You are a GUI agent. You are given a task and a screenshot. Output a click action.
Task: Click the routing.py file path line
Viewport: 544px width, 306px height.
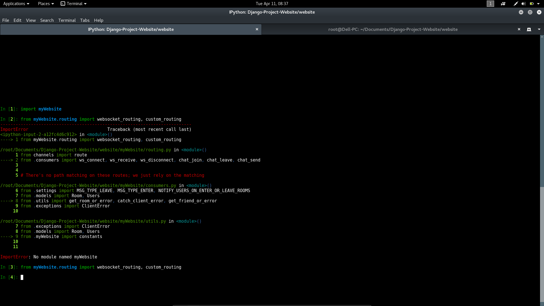(x=103, y=150)
